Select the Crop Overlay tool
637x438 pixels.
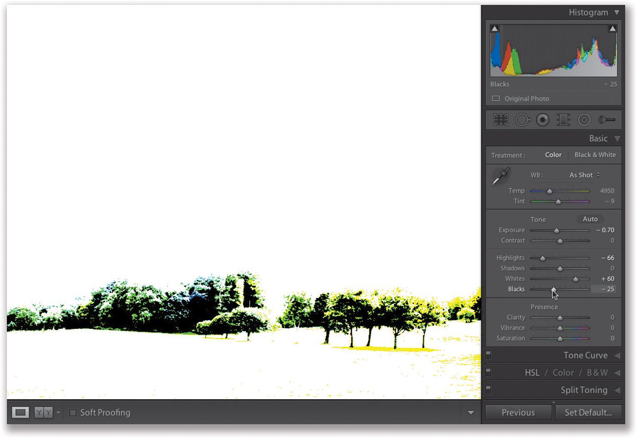(501, 119)
